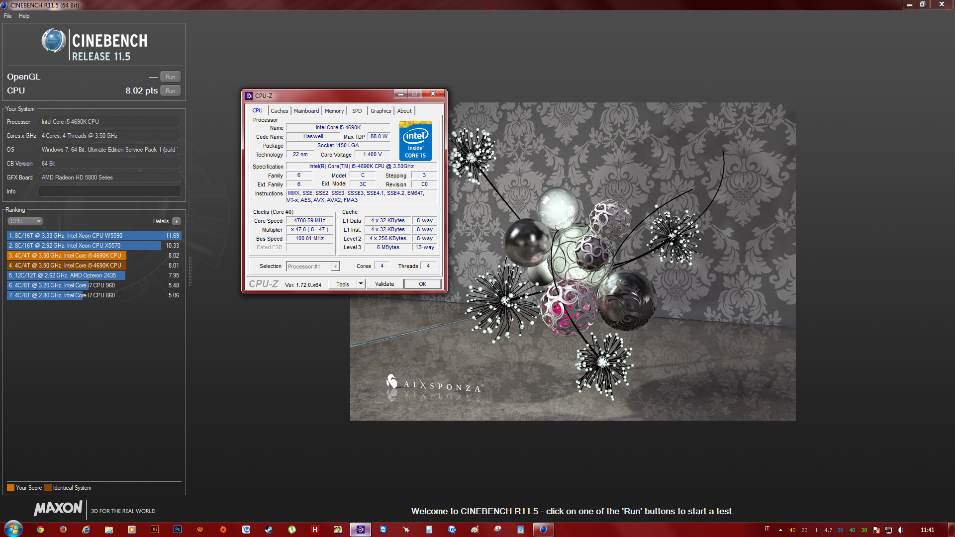Image resolution: width=955 pixels, height=537 pixels.
Task: Click the 11:41 system clock
Action: pos(927,530)
